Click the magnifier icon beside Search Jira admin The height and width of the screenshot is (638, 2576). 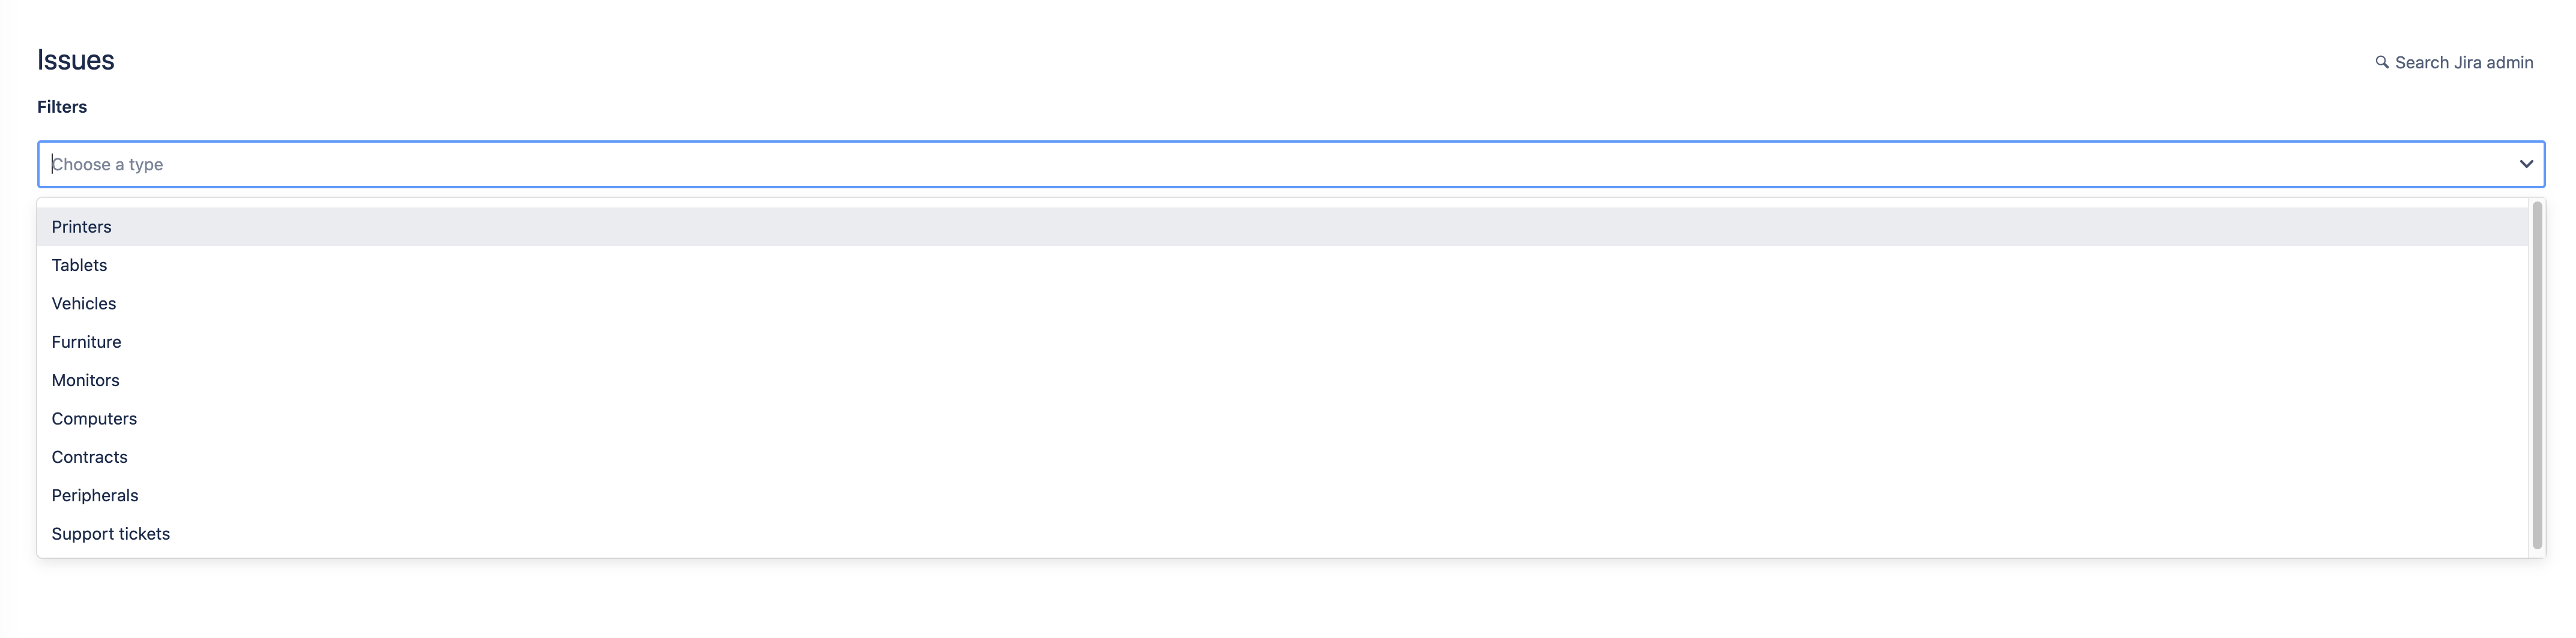coord(2382,62)
